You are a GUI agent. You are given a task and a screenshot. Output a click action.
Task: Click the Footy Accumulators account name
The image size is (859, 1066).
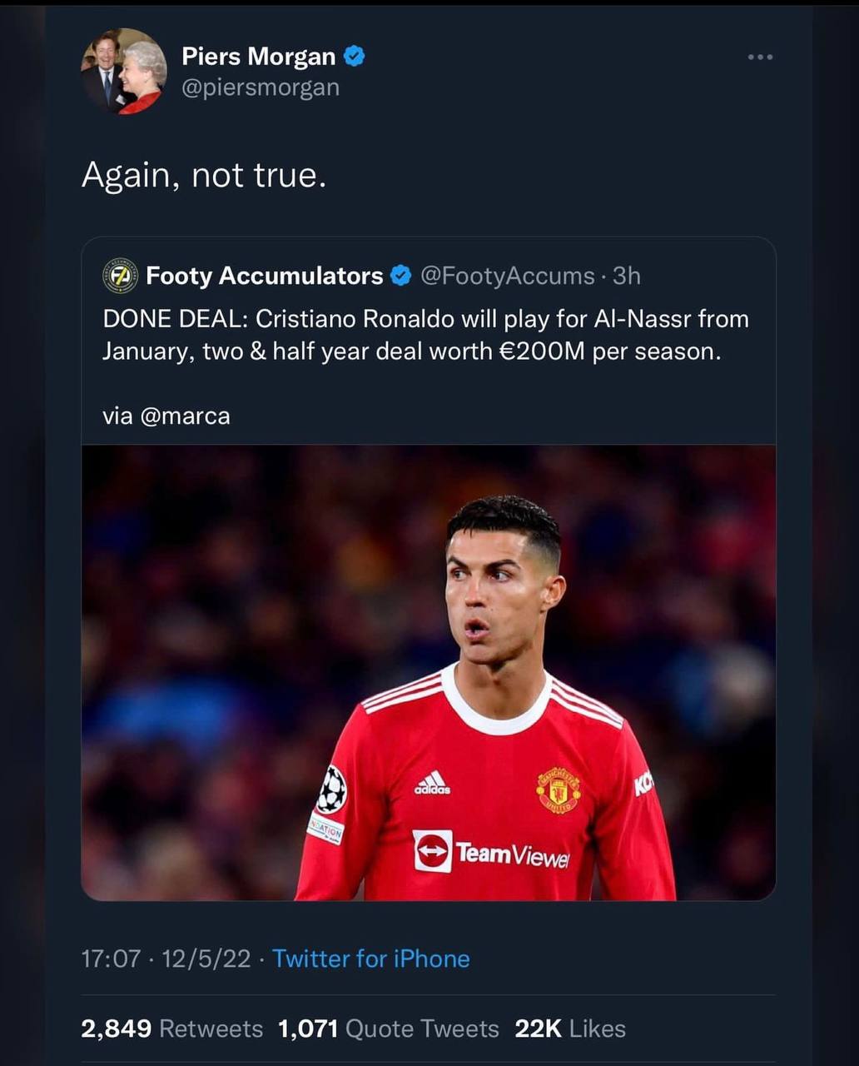point(264,276)
